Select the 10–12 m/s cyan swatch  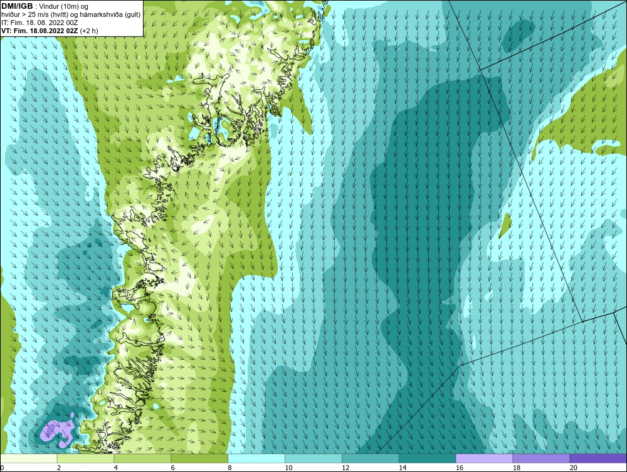[313, 458]
